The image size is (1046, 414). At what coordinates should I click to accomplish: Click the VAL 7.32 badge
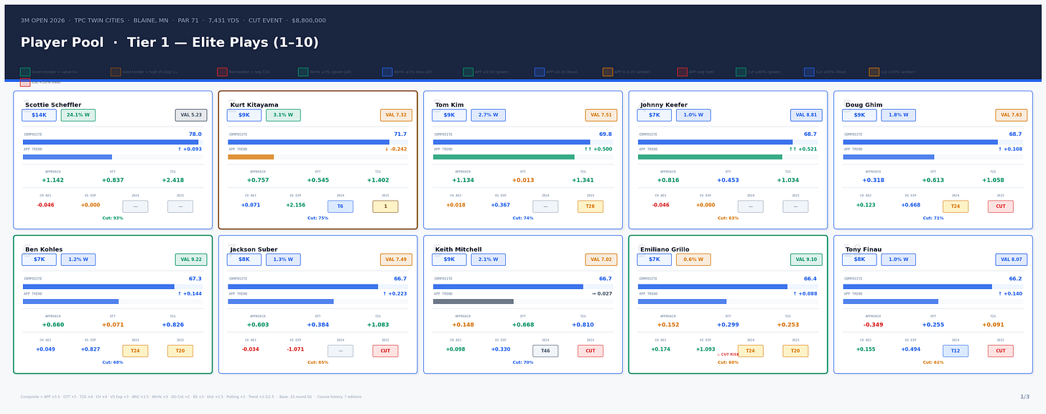396,115
